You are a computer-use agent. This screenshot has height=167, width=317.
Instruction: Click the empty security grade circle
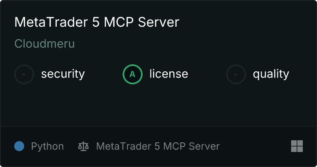(x=24, y=74)
